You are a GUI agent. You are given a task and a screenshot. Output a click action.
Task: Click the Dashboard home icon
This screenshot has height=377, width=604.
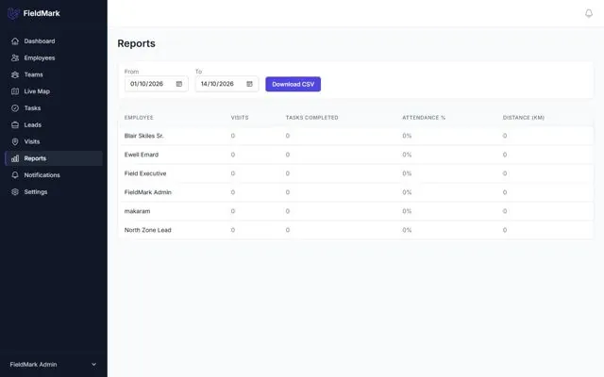point(15,41)
